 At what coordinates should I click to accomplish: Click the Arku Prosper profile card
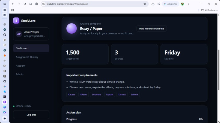(31, 34)
